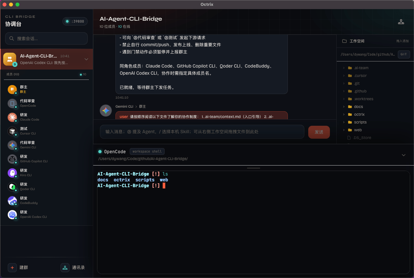Click the Claude Code member avatar
Screen dimensions: 414x278
(x=12, y=117)
